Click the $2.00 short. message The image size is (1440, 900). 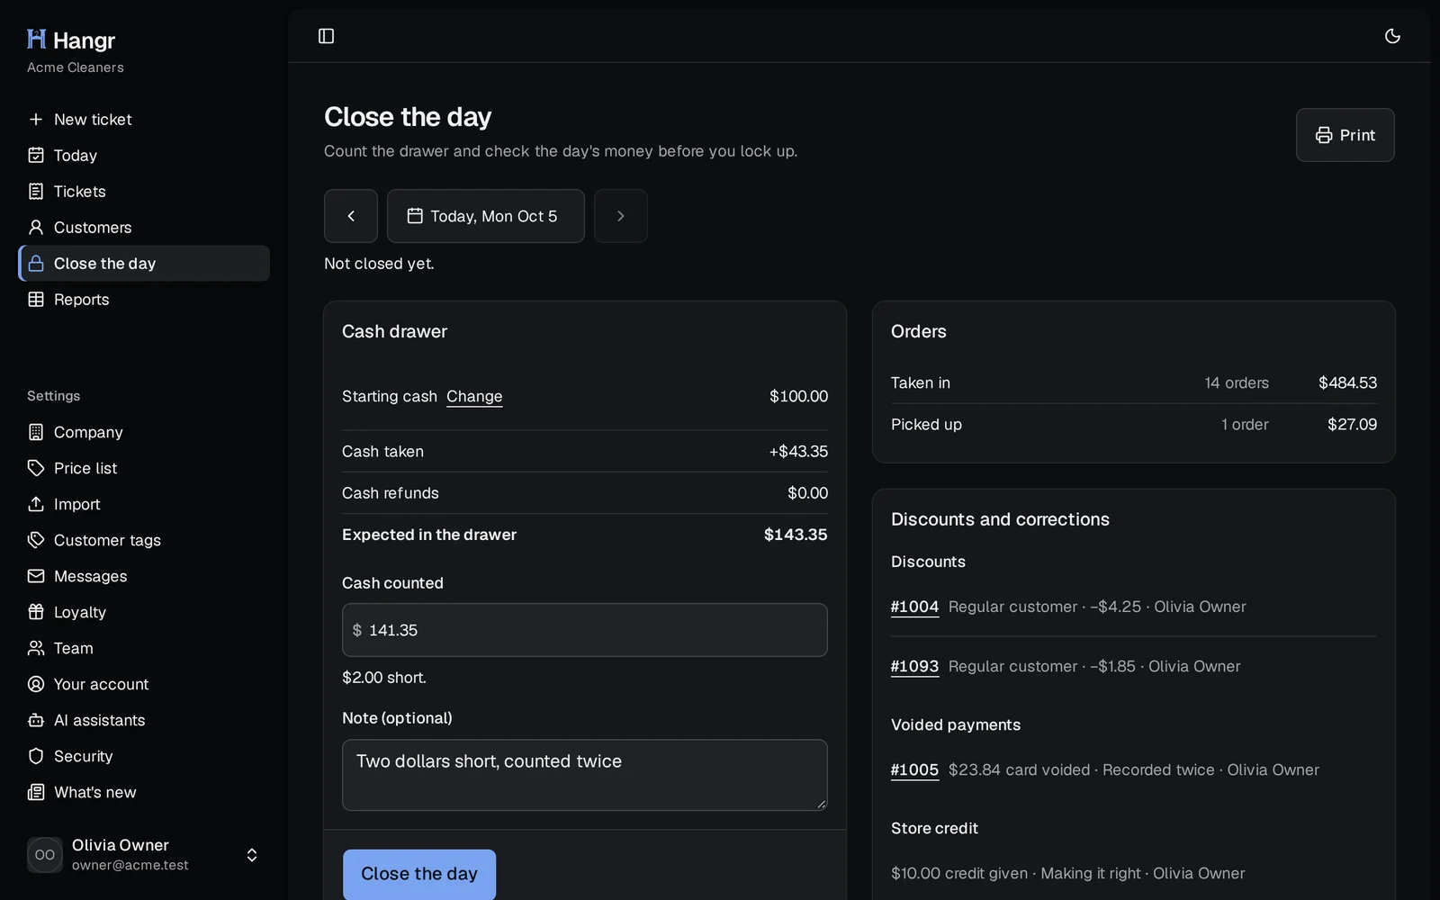[x=384, y=678]
